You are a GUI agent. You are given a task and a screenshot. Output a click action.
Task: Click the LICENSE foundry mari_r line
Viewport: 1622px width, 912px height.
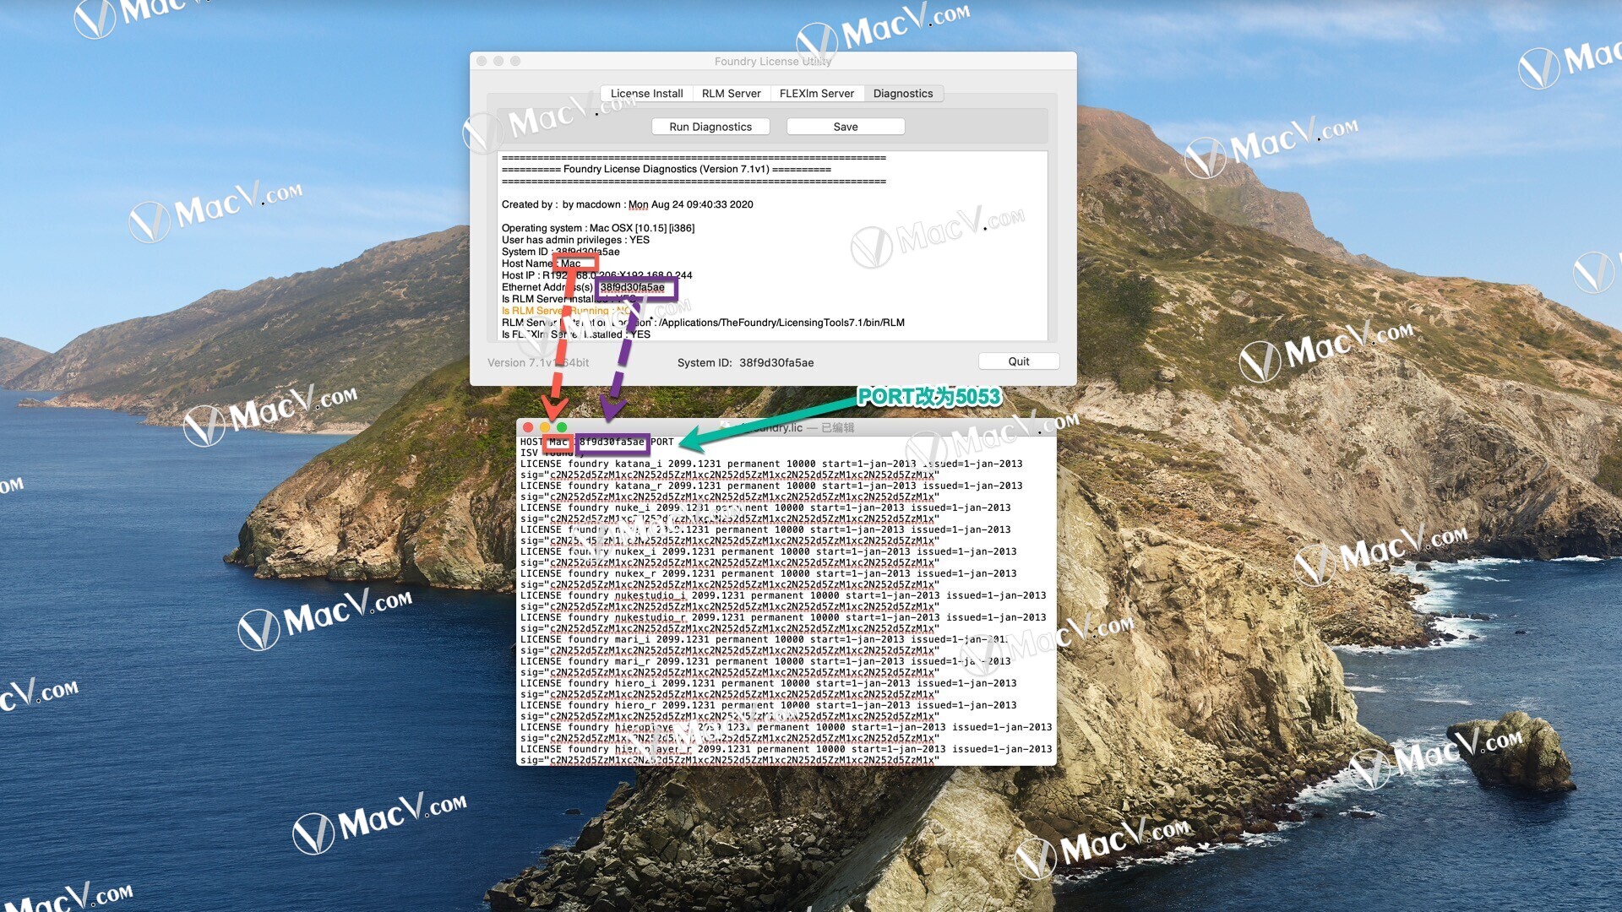click(x=765, y=661)
